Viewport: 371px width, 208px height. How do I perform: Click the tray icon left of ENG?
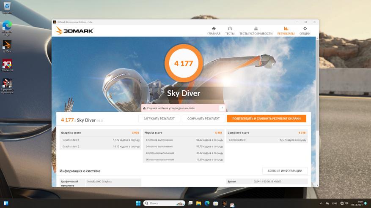pyautogui.click(x=327, y=203)
